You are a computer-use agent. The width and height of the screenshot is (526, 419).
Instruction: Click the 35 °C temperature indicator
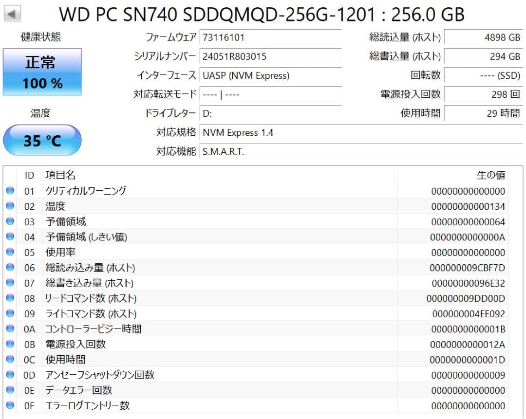pos(42,140)
